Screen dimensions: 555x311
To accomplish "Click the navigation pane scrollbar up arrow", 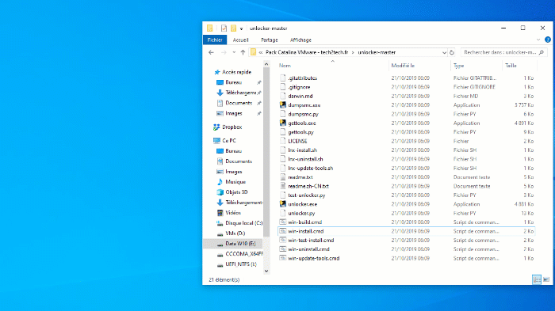I will coord(266,64).
